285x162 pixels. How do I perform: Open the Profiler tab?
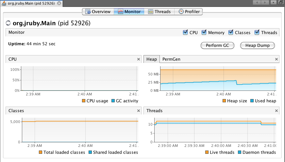tap(189, 12)
